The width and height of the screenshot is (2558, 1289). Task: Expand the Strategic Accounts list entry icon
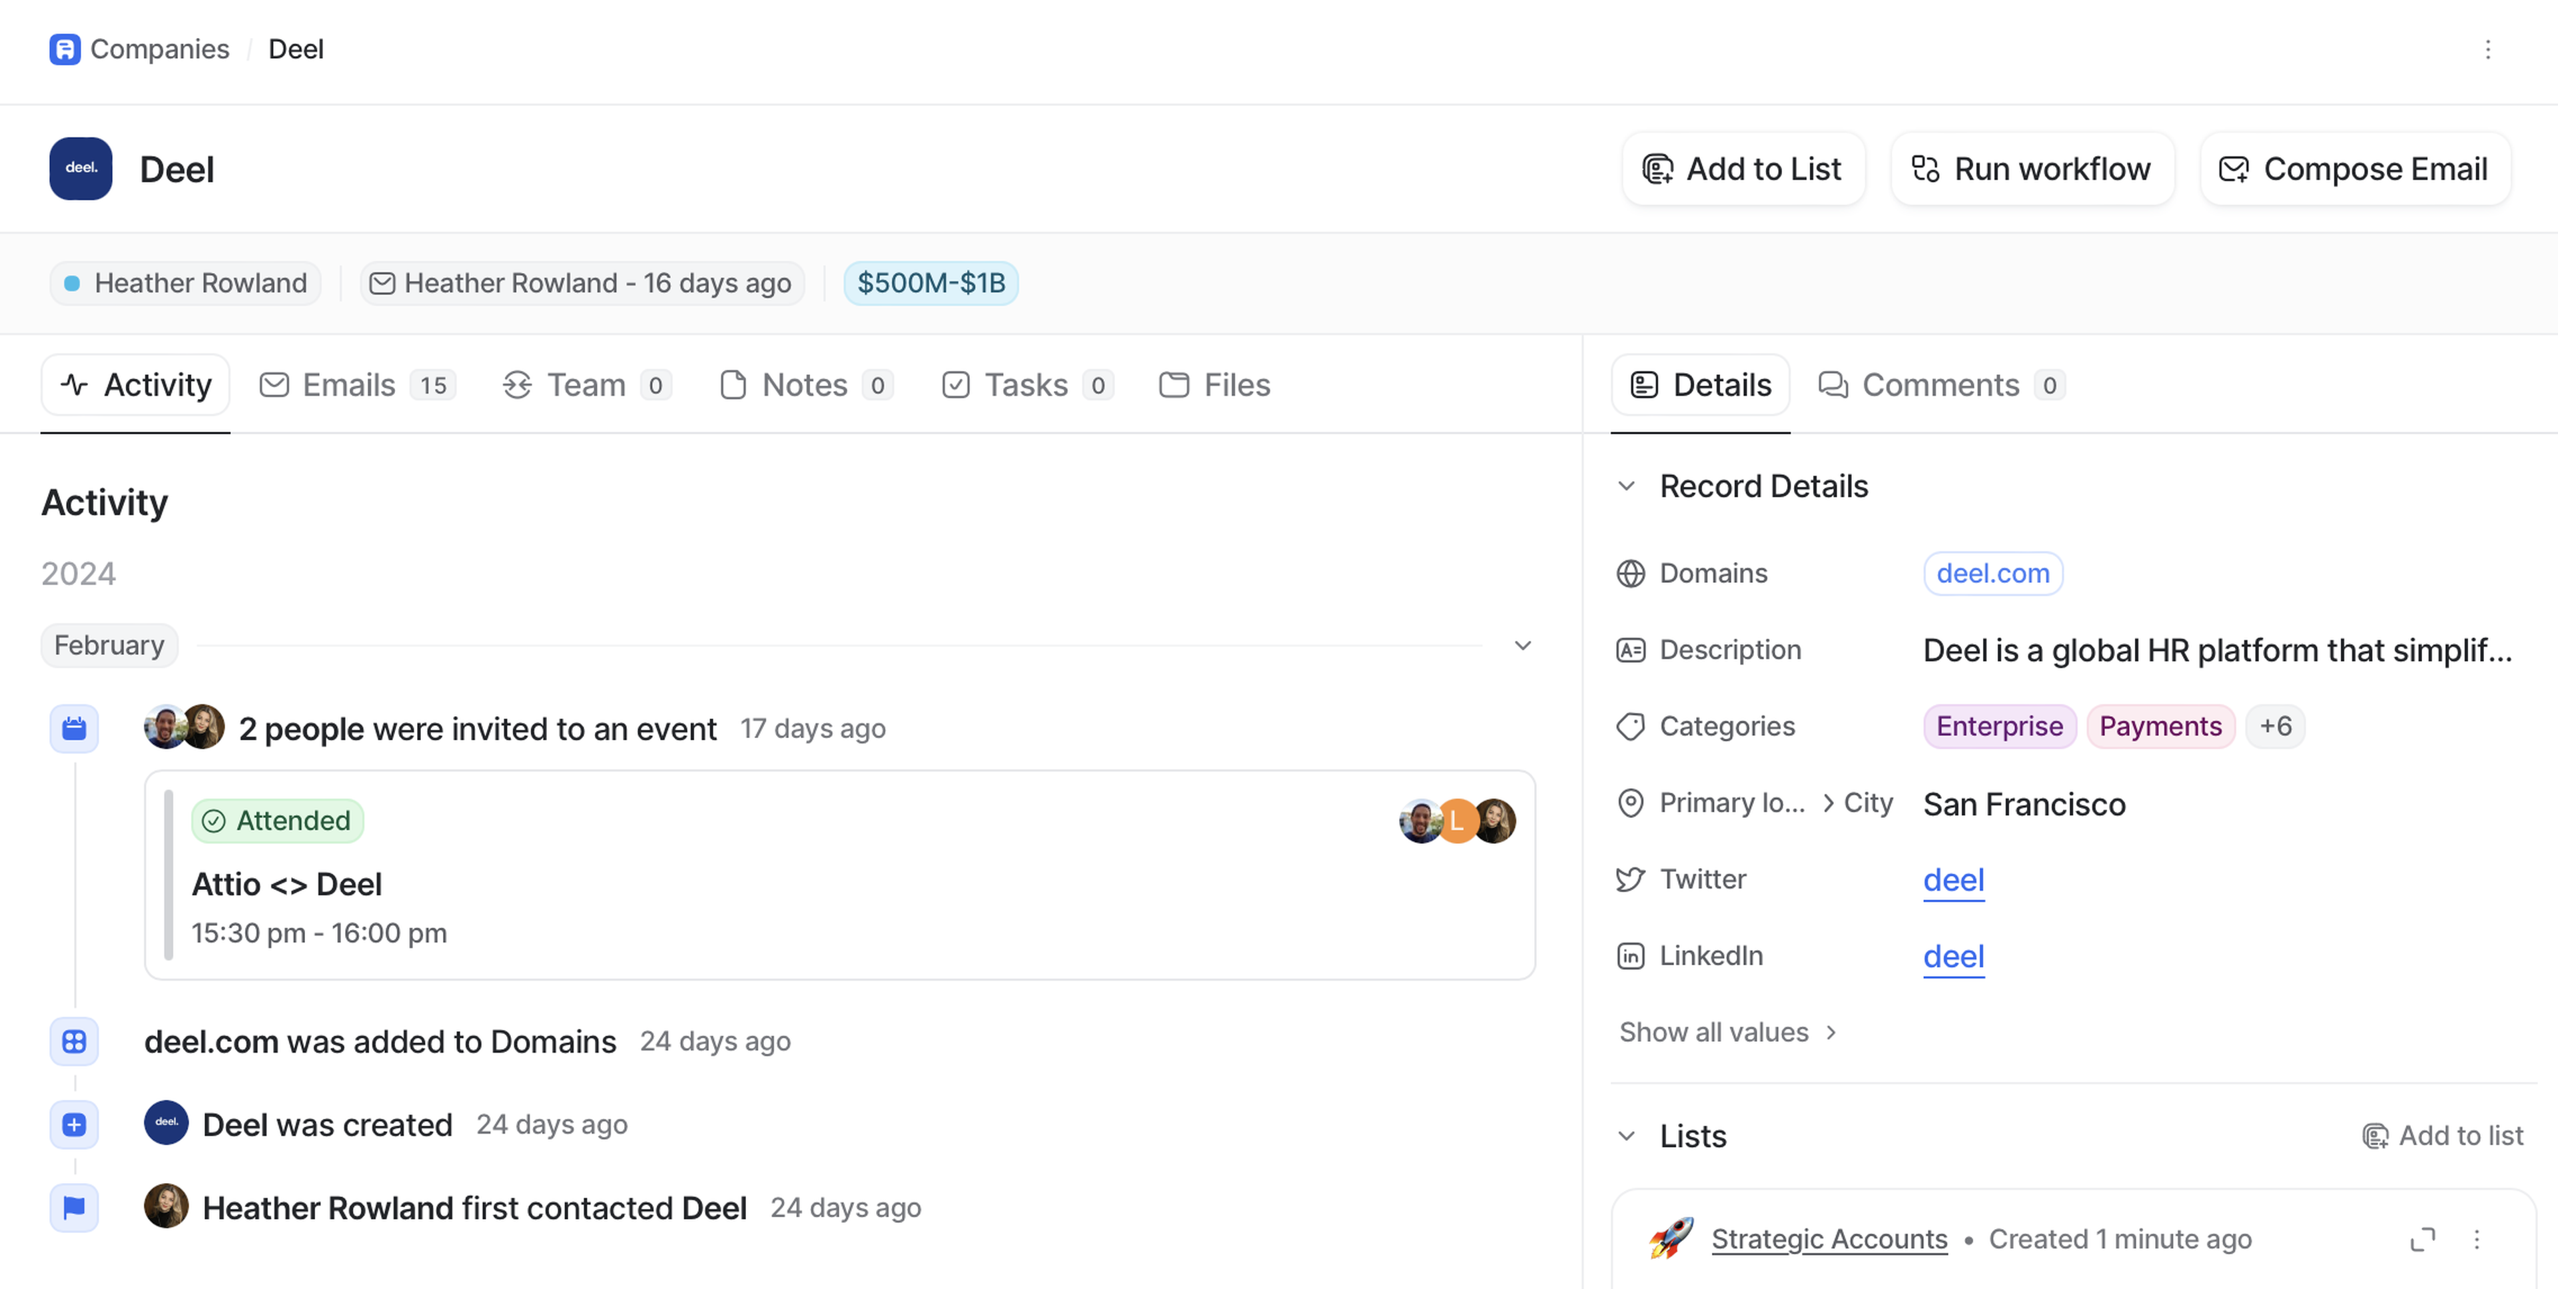[2422, 1239]
